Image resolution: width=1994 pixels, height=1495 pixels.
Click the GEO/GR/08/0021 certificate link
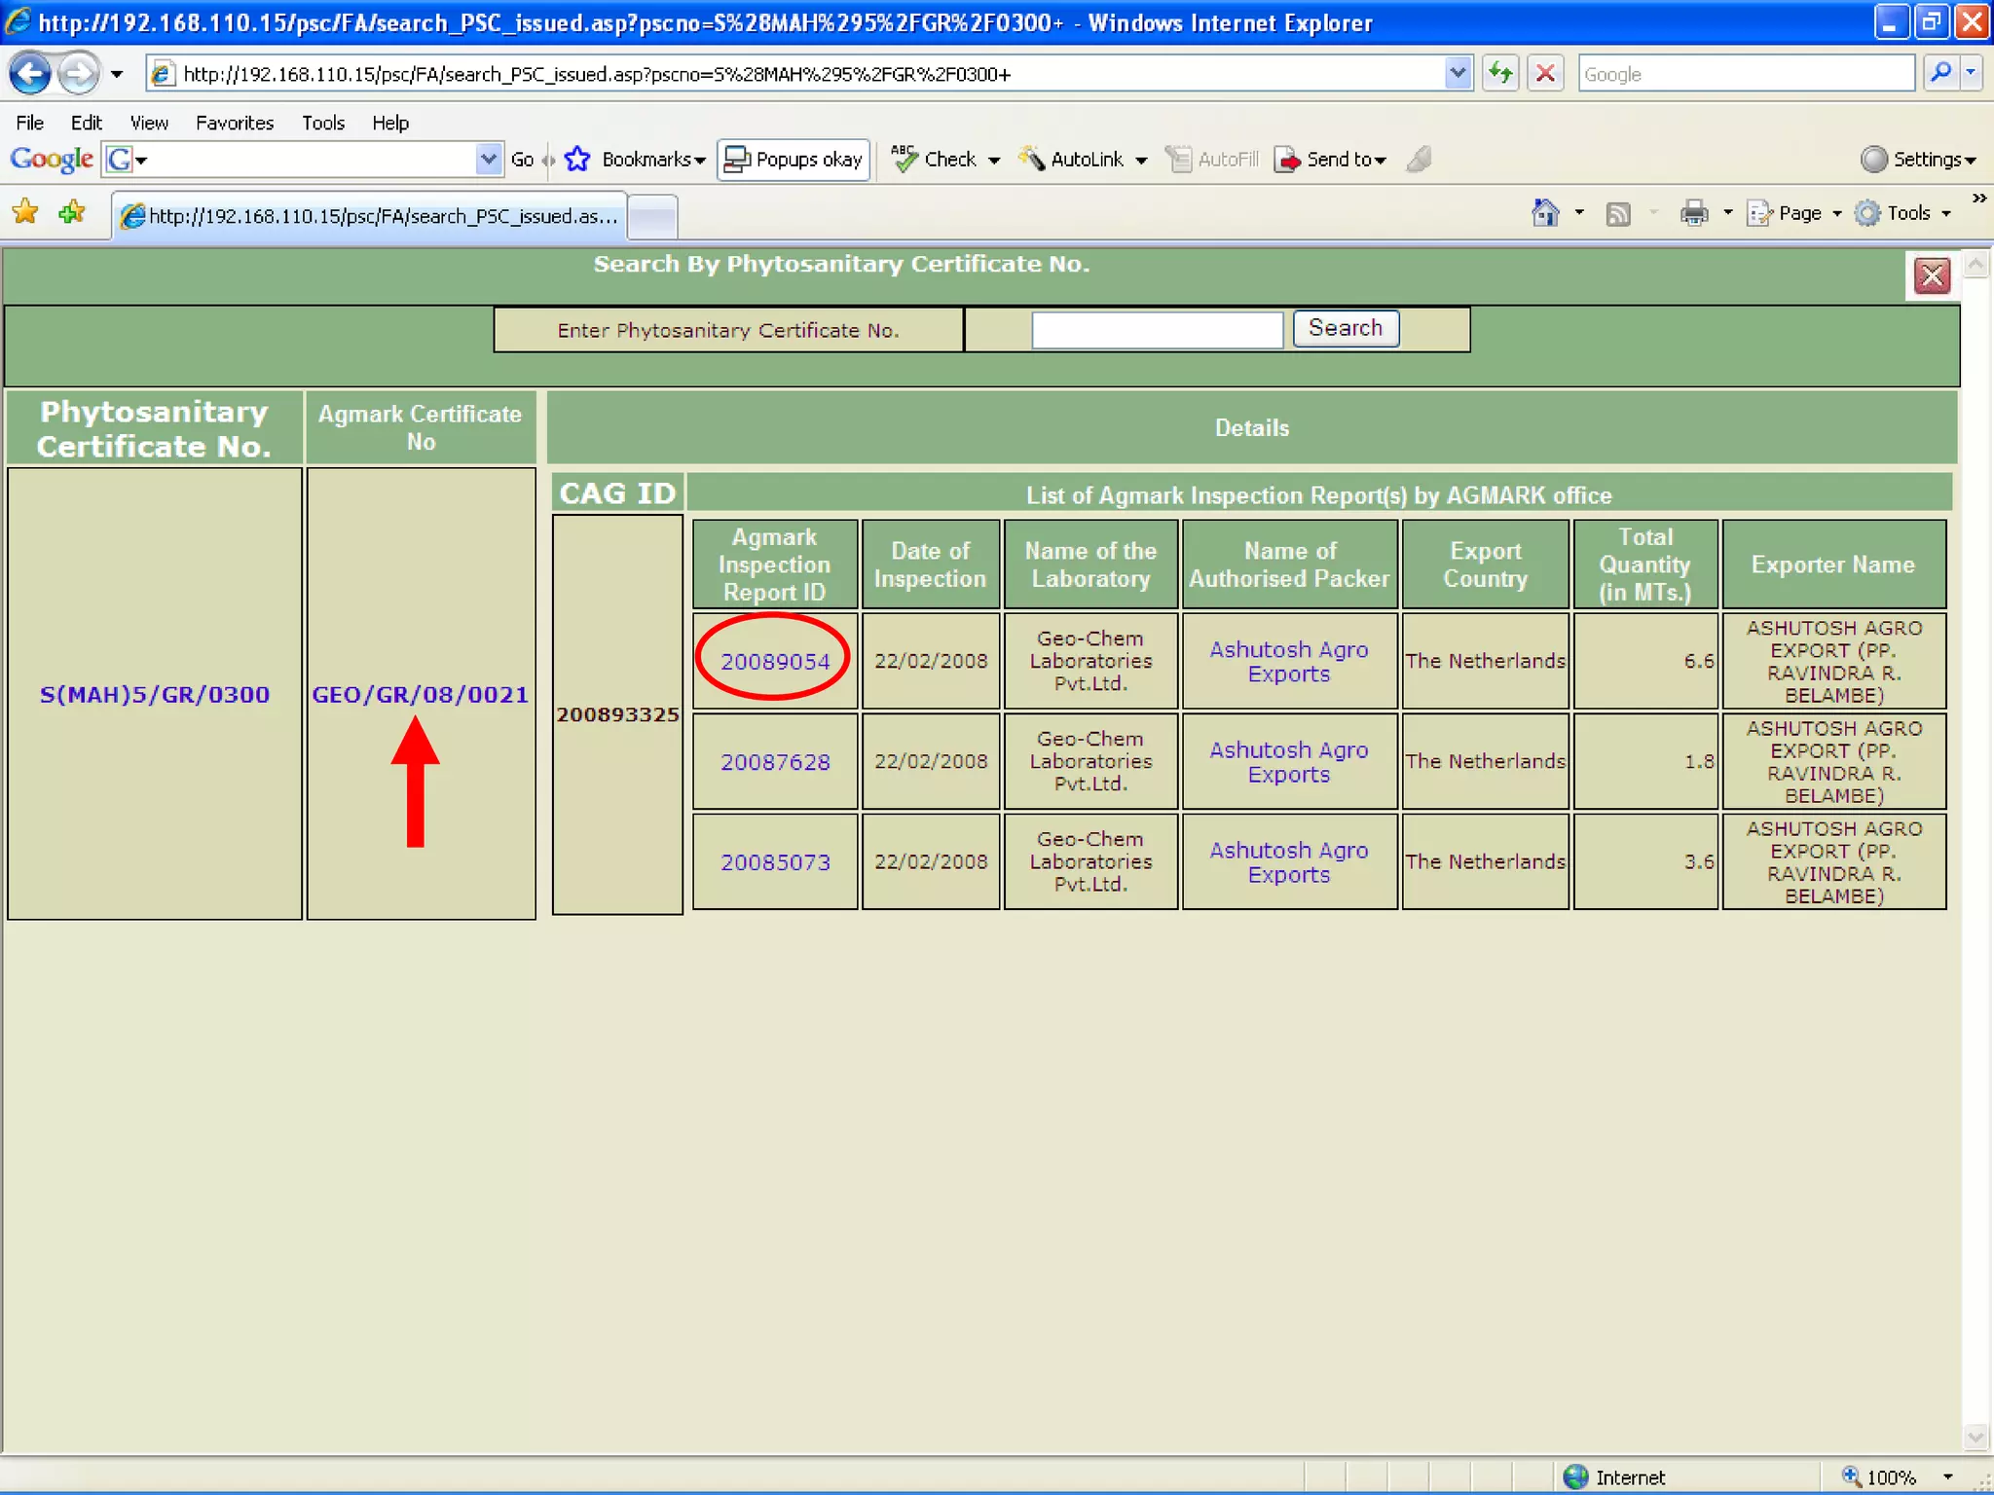click(x=420, y=695)
